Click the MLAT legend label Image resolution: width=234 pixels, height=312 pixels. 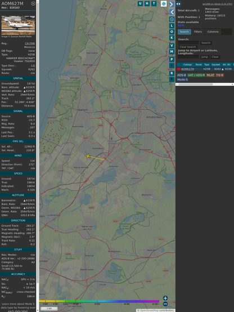pyautogui.click(x=210, y=75)
